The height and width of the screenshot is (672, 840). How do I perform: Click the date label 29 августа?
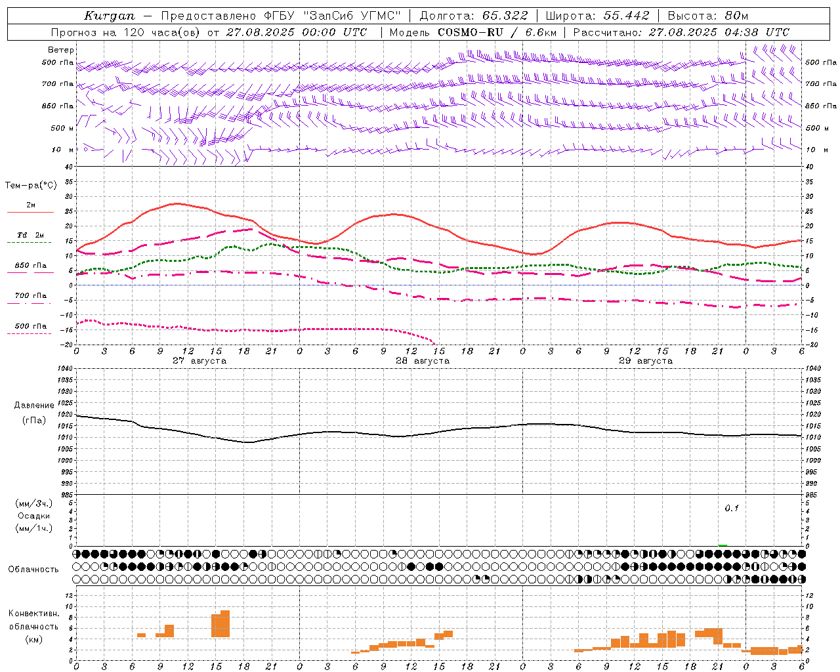point(646,361)
